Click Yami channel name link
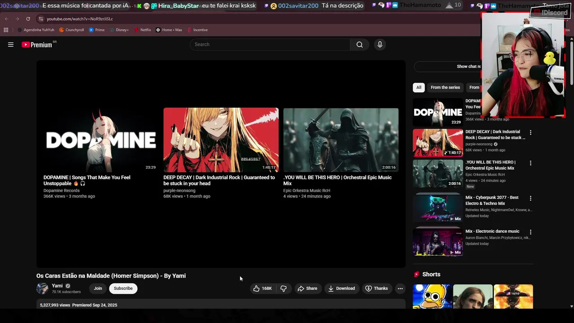 [57, 286]
